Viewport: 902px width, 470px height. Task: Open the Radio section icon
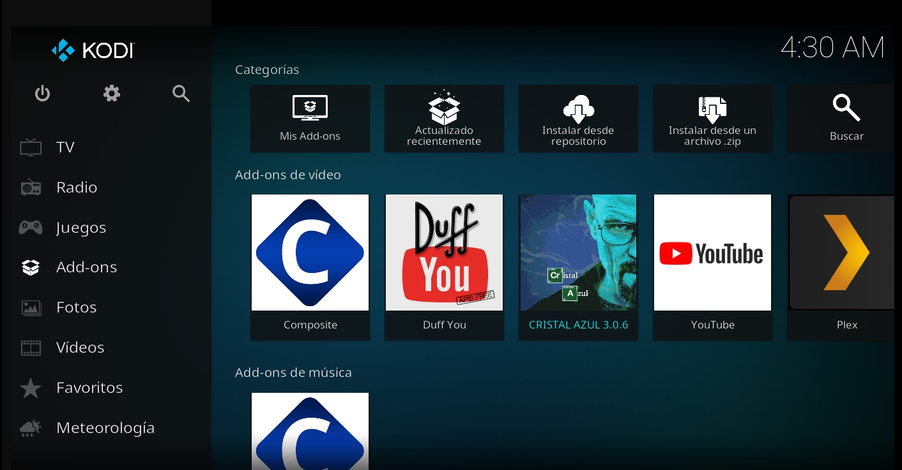click(x=30, y=187)
